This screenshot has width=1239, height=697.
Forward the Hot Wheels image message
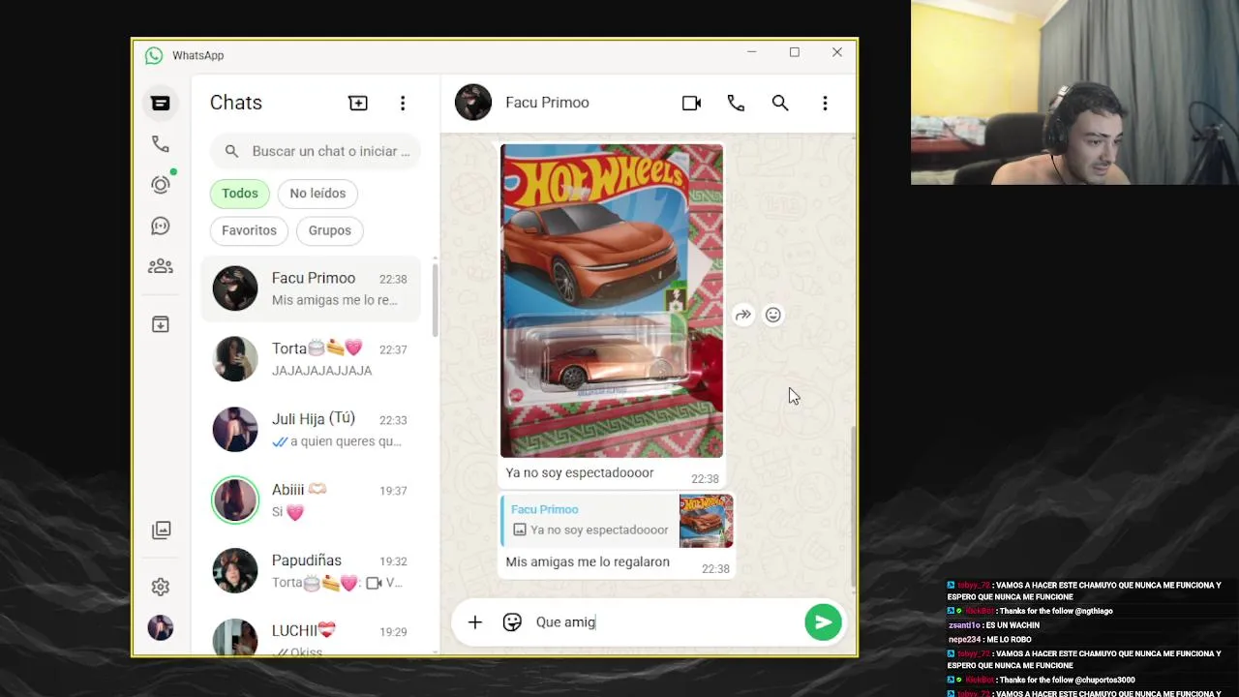coord(742,315)
